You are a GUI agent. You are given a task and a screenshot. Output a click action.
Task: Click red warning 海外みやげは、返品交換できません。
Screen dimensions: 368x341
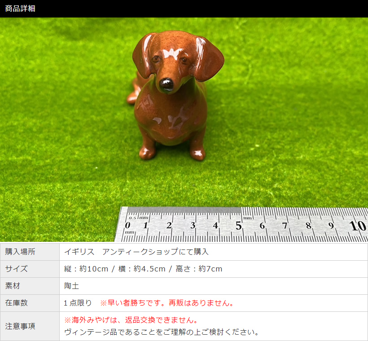click(135, 320)
